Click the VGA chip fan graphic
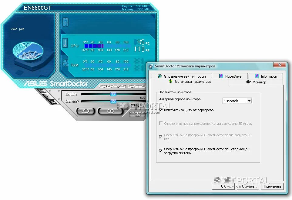 click(28, 50)
